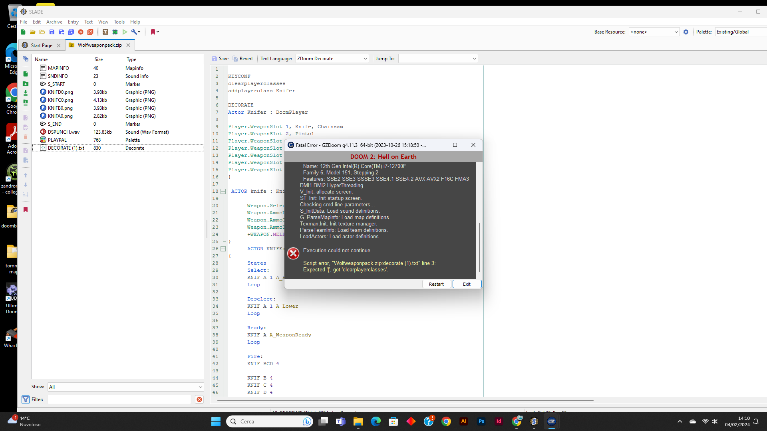Open the Map Editor toolbar icon
This screenshot has height=431, width=767.
(x=115, y=32)
